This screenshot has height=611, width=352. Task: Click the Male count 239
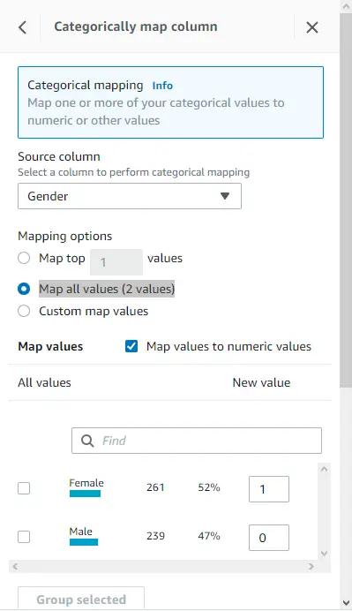155,536
